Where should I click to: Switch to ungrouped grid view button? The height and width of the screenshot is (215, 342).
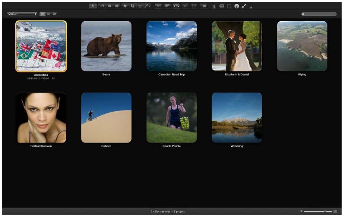click(42, 14)
